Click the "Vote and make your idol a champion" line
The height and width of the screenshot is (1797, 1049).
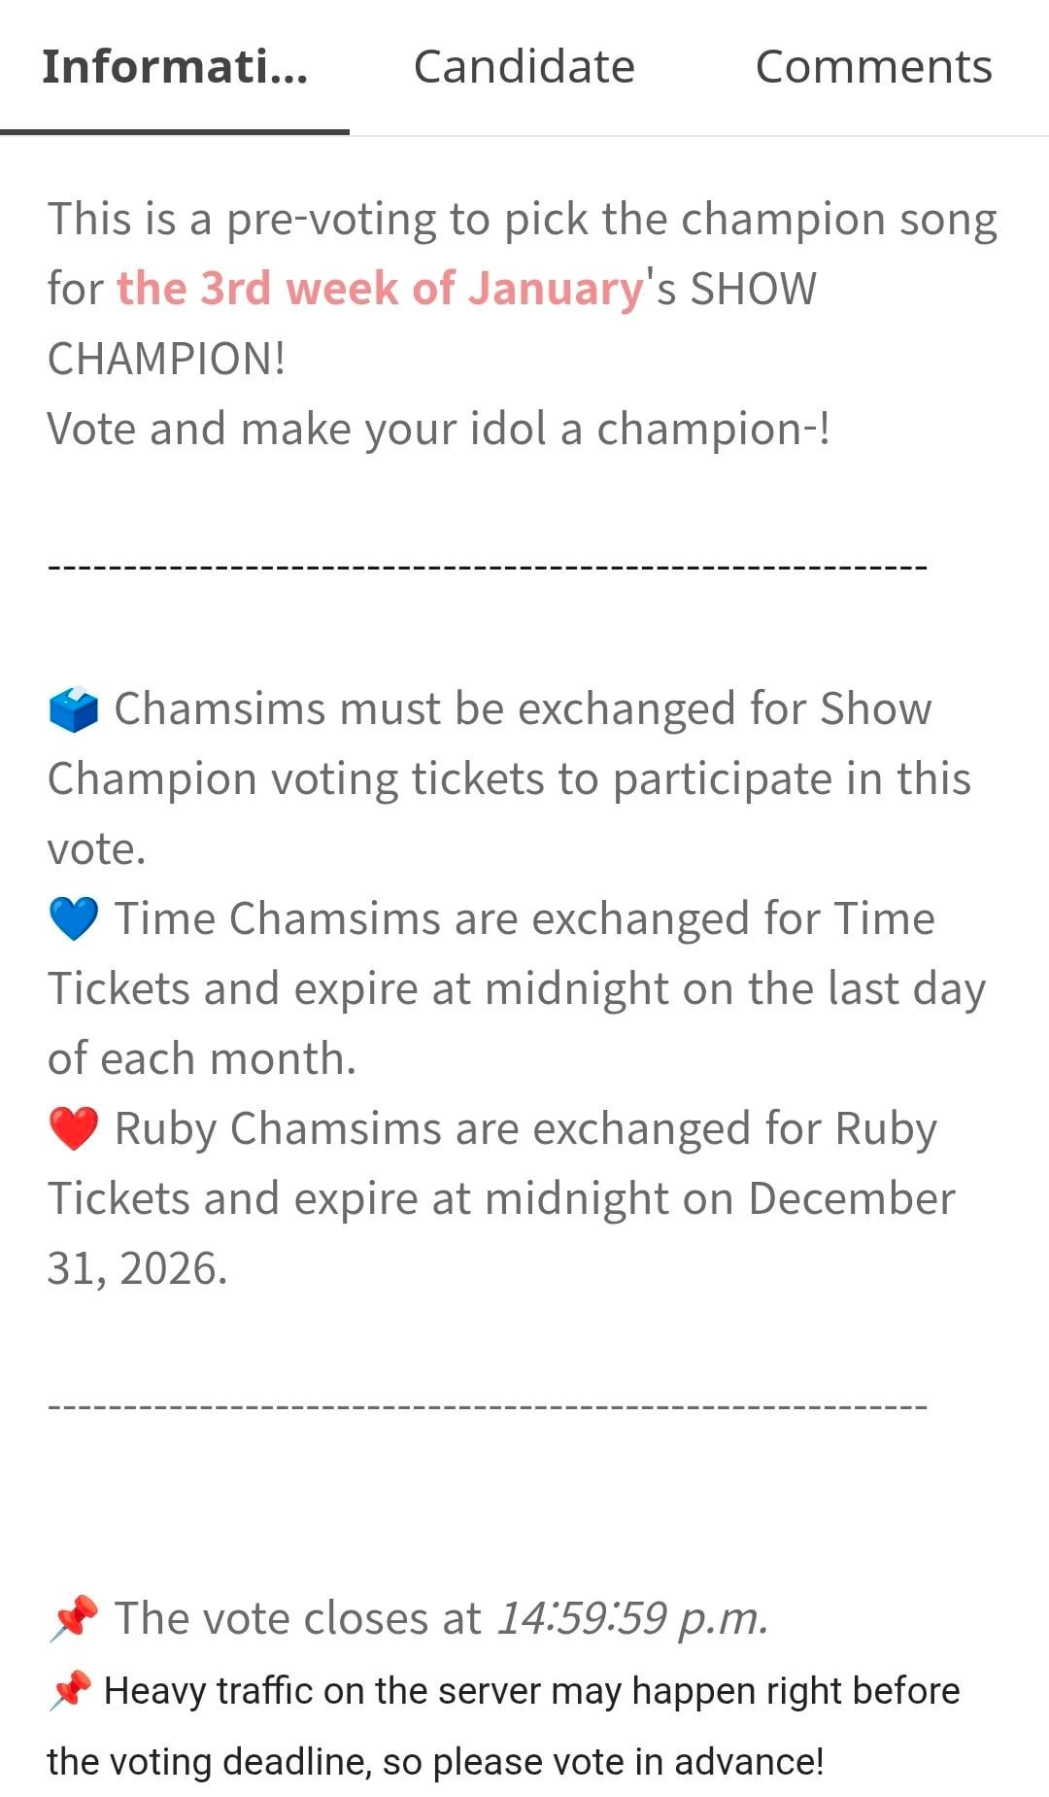[x=438, y=429]
